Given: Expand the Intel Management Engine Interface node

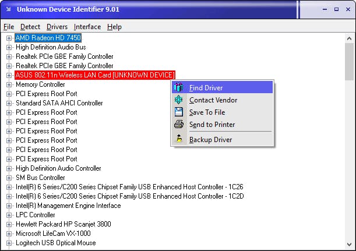Looking at the screenshot, I should pyautogui.click(x=9, y=206).
